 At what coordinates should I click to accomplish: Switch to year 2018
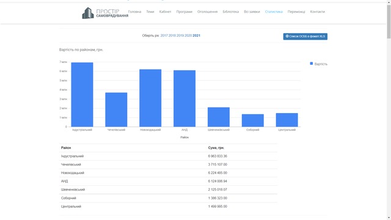[172, 35]
